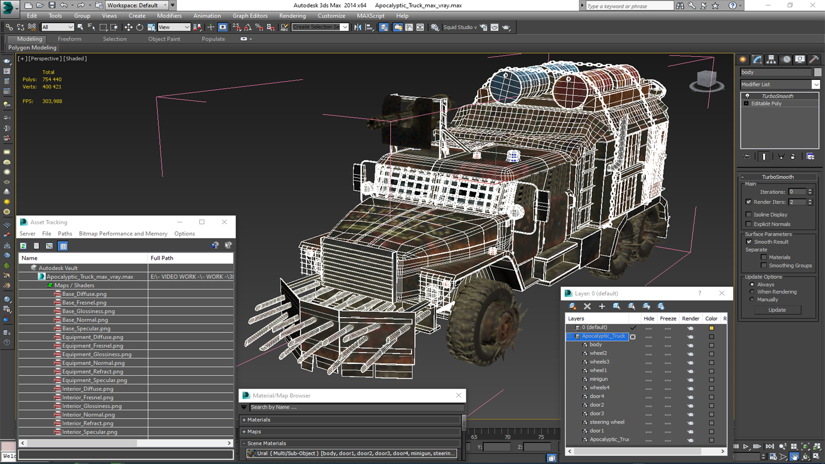Open Bitmap Performance and Memory menu
Screen dimensions: 825x464
[x=123, y=233]
